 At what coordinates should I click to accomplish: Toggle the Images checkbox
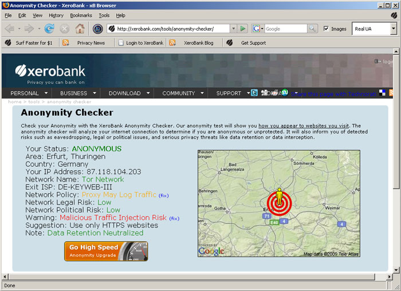tap(326, 29)
